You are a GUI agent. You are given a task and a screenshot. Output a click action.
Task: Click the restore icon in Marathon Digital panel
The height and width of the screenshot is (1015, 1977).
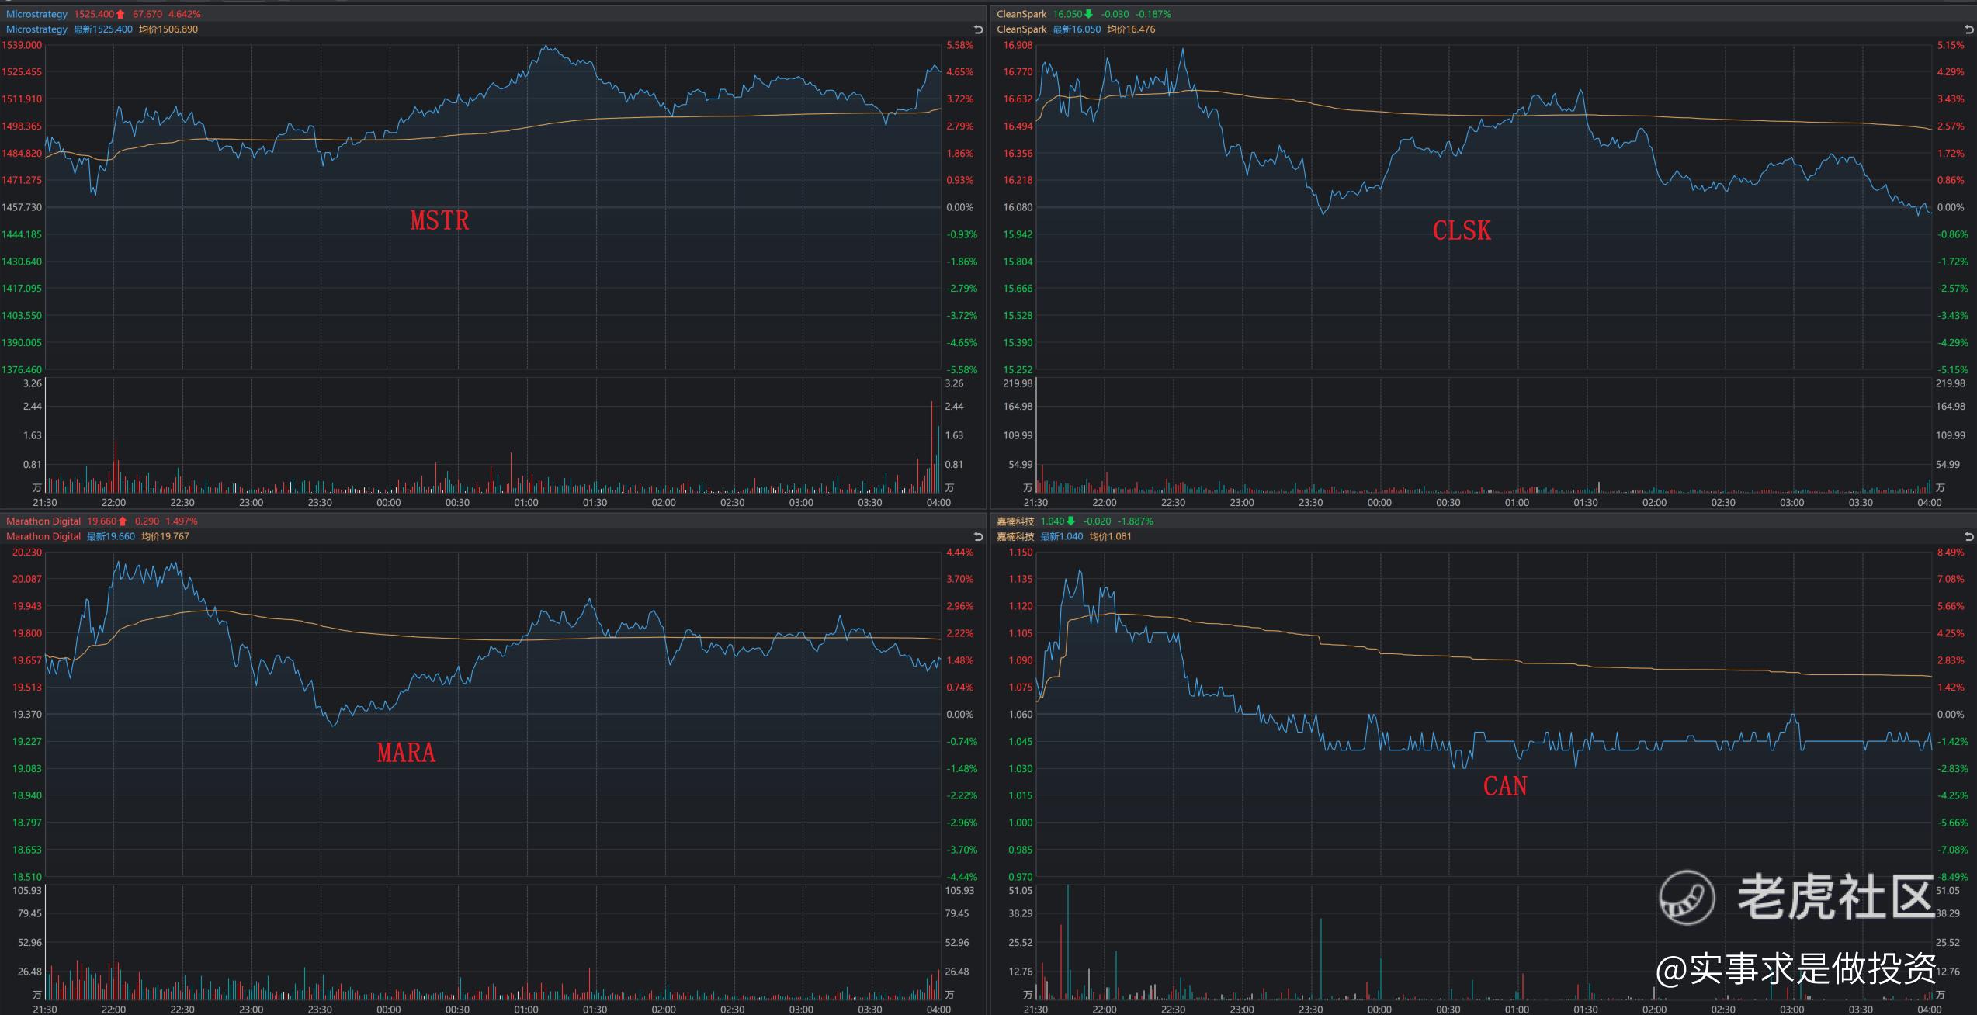point(978,536)
